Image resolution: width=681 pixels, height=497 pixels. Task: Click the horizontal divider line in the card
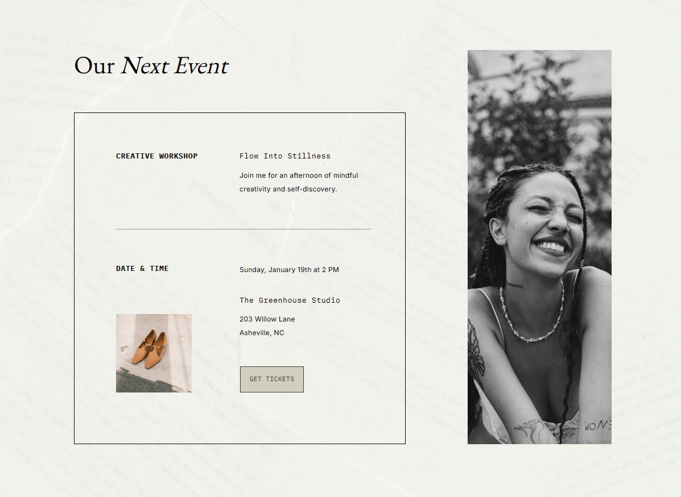(x=243, y=229)
